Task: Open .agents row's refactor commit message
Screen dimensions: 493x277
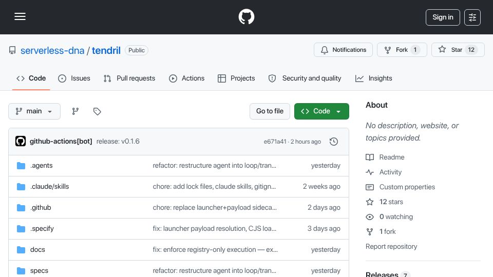Action: (215, 166)
